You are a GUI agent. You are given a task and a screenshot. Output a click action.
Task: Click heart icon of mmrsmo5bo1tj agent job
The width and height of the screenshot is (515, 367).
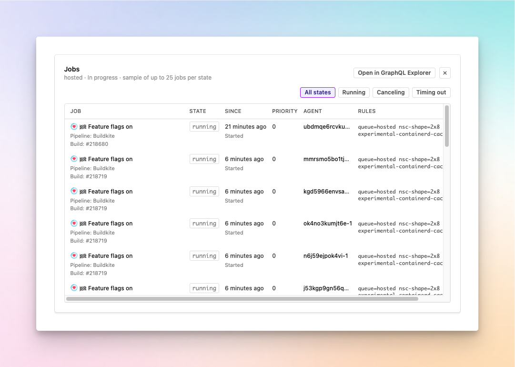point(74,159)
